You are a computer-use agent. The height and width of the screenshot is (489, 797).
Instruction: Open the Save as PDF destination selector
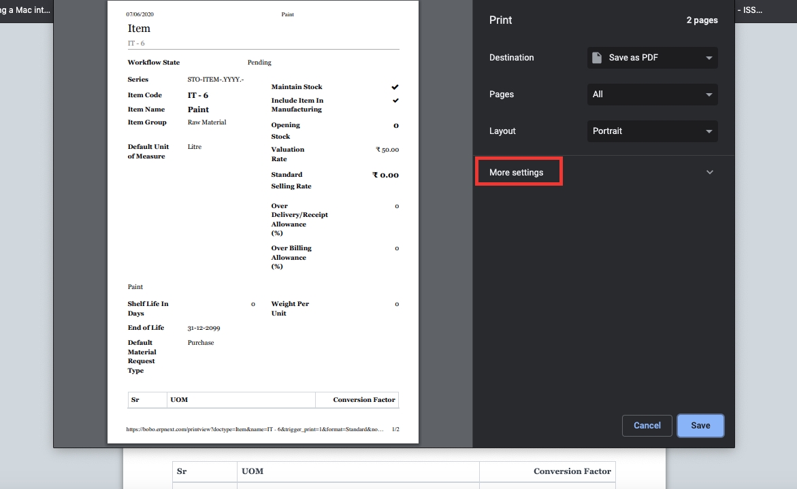[651, 58]
